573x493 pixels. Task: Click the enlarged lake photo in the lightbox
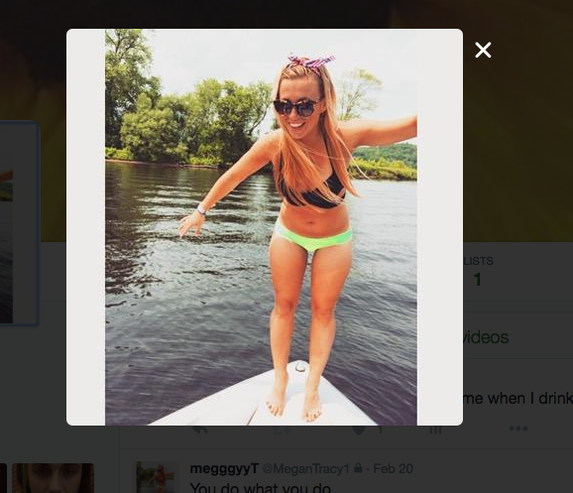click(261, 227)
